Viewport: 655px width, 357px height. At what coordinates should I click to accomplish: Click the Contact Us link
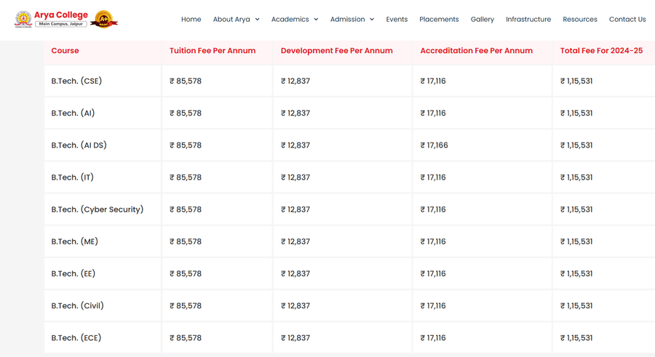point(627,20)
